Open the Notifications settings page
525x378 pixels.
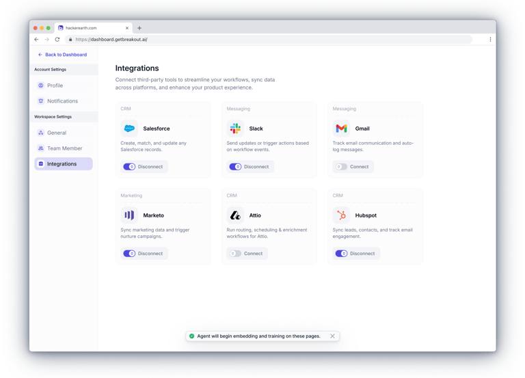[x=64, y=100]
